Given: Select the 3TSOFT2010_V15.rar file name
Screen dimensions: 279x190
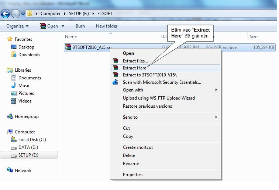Looking at the screenshot, I should pos(92,47).
